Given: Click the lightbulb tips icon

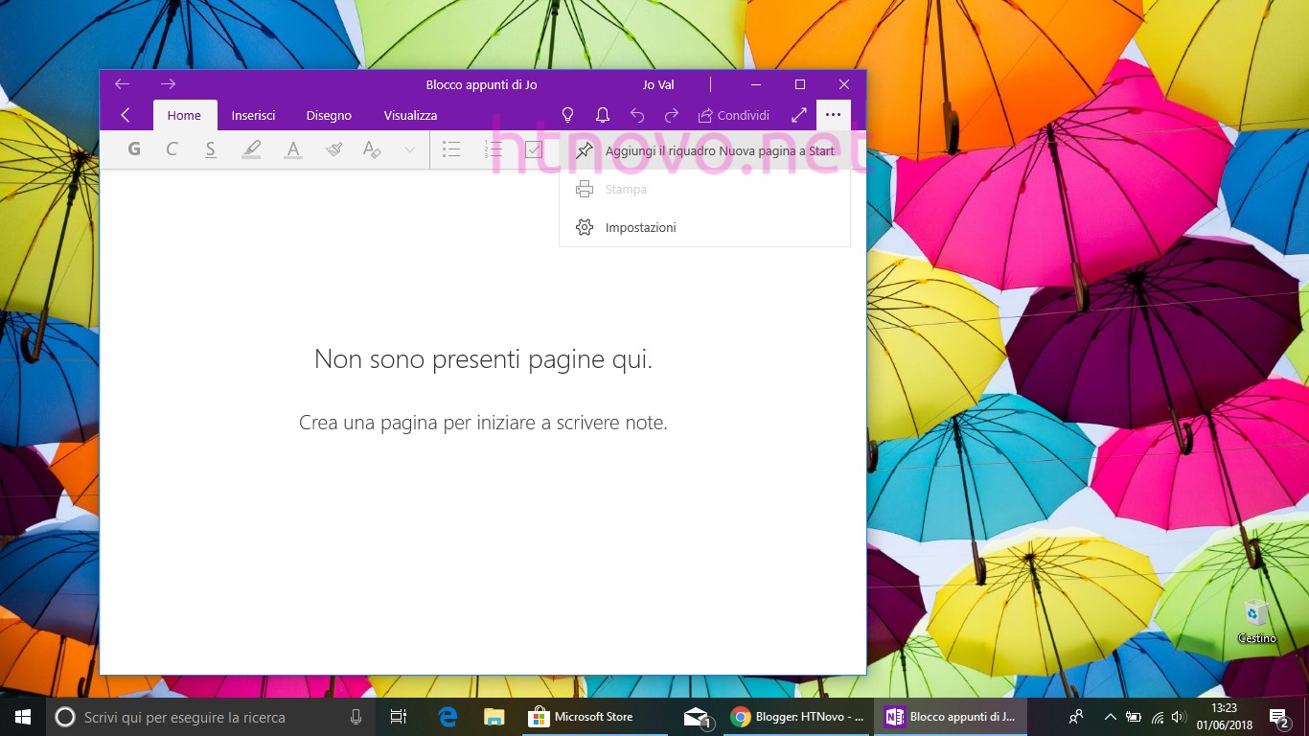Looking at the screenshot, I should coord(568,115).
